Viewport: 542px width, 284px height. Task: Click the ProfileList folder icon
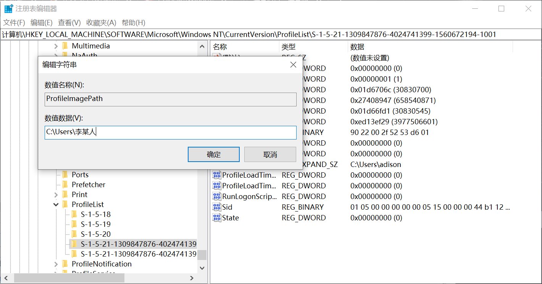65,204
